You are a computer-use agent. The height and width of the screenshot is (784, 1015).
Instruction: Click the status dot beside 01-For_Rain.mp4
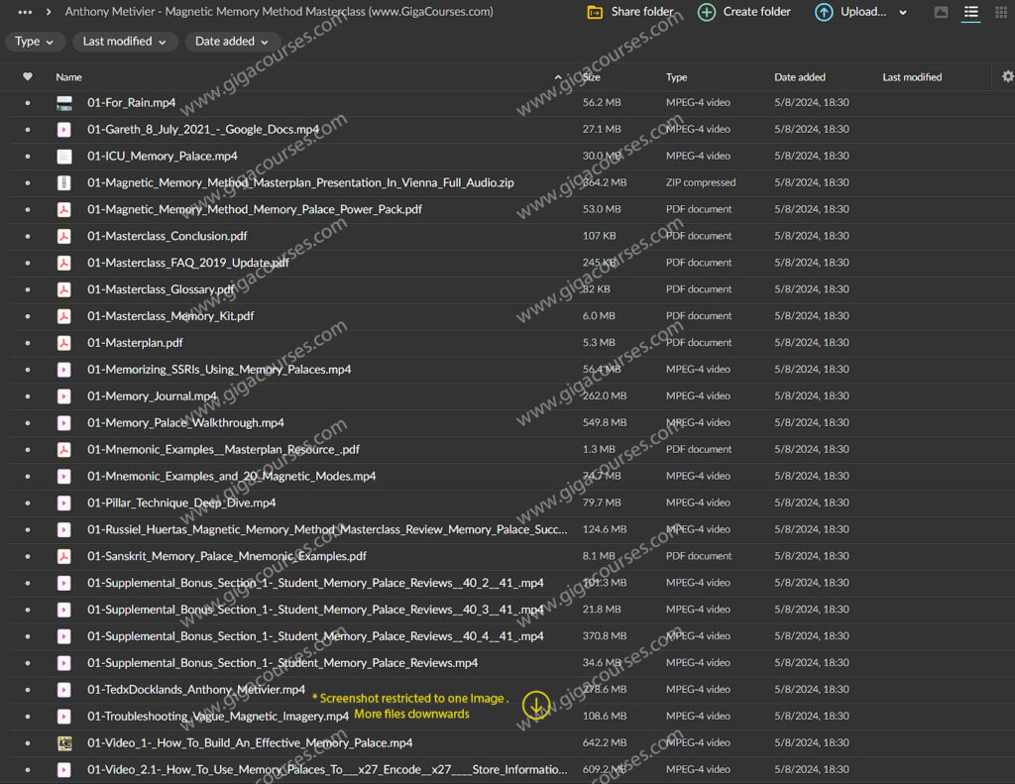(x=27, y=103)
